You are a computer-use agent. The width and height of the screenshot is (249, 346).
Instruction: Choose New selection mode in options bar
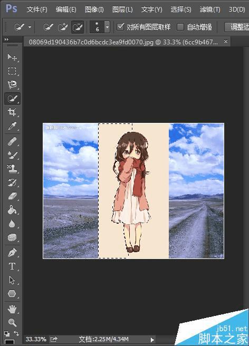click(48, 27)
